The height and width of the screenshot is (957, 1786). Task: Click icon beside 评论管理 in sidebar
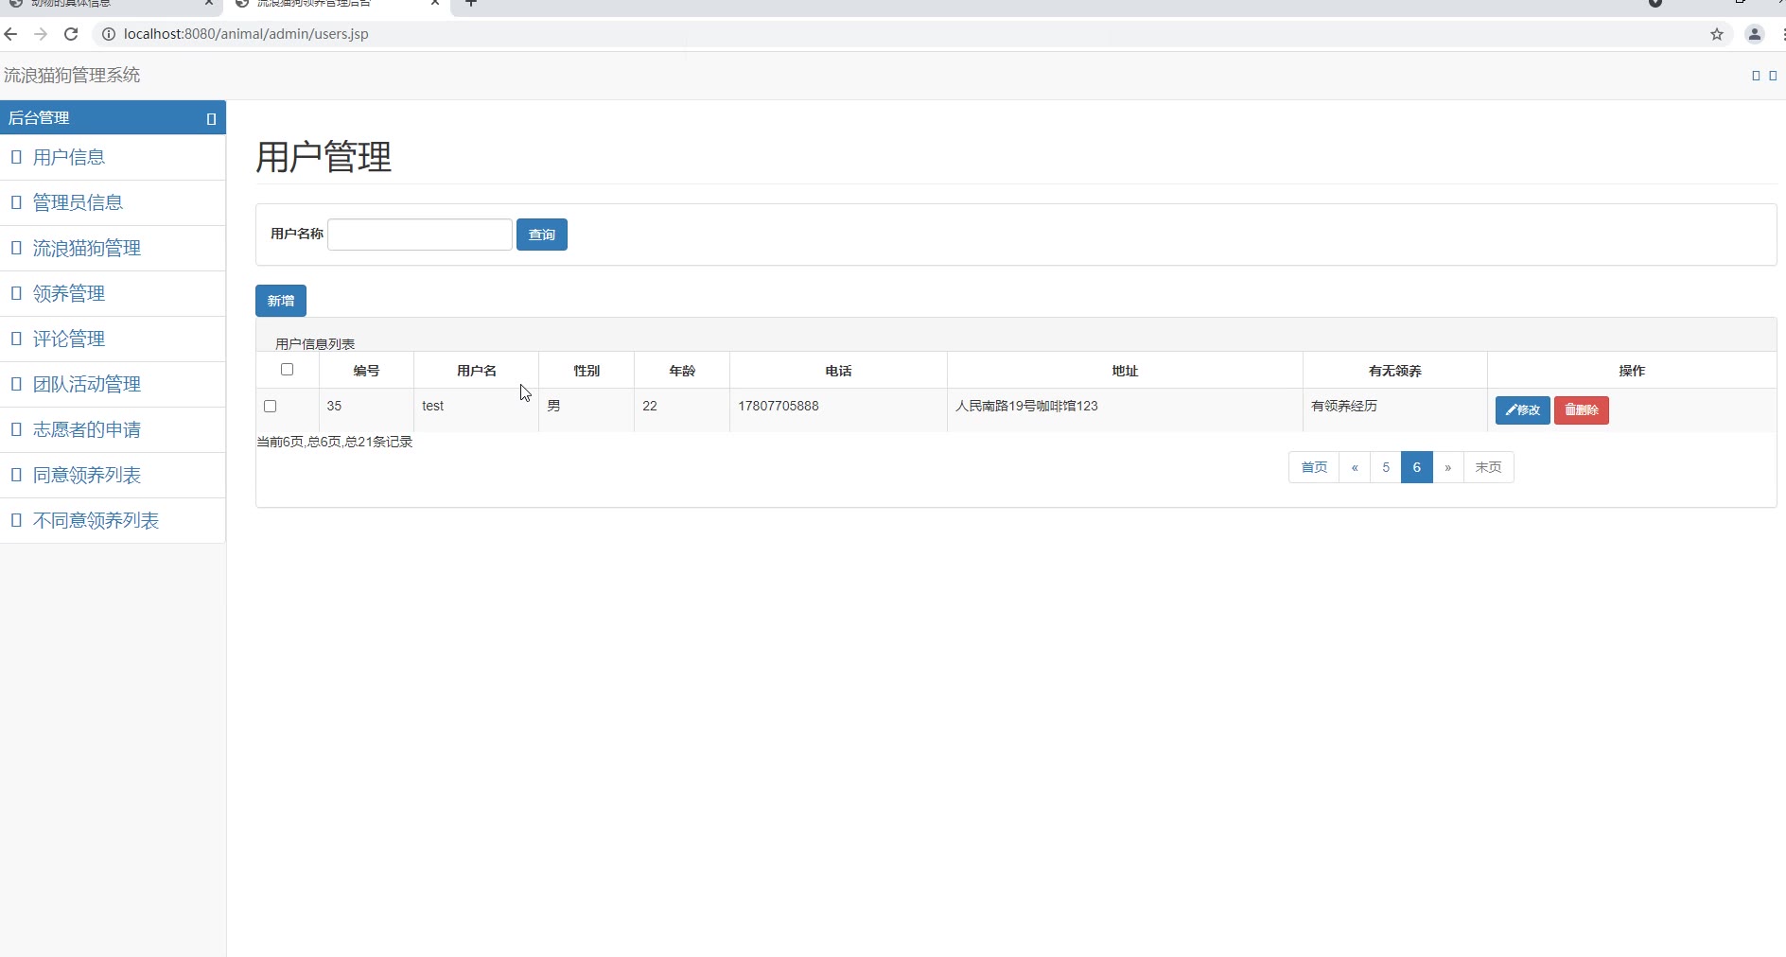pos(16,339)
